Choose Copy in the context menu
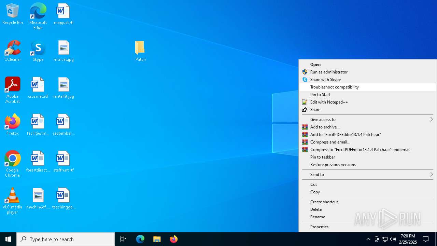The width and height of the screenshot is (437, 246). click(368, 192)
